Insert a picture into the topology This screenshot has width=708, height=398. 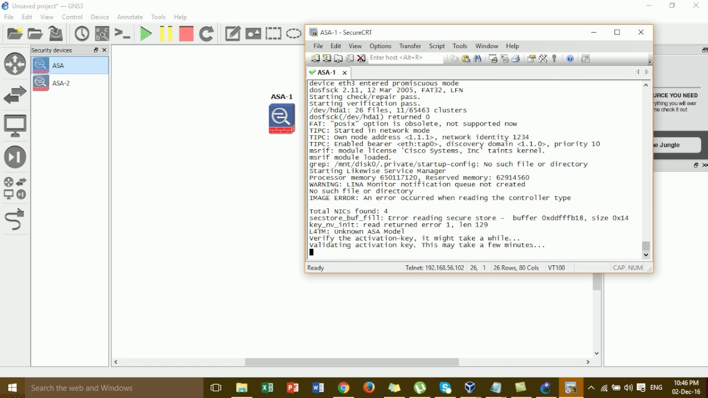point(253,34)
